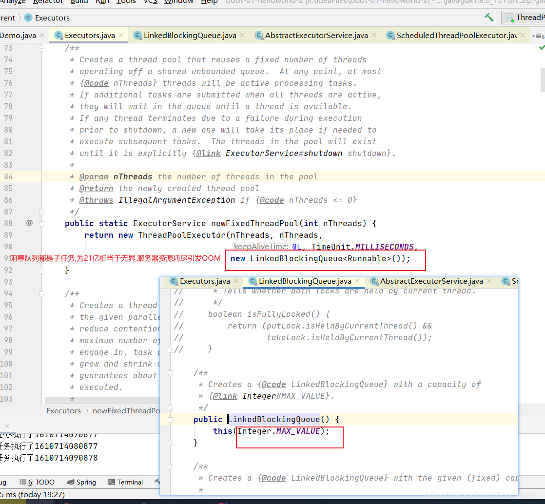The height and width of the screenshot is (504, 545).
Task: Close Executors.java tab in the overlay window
Action: click(236, 281)
